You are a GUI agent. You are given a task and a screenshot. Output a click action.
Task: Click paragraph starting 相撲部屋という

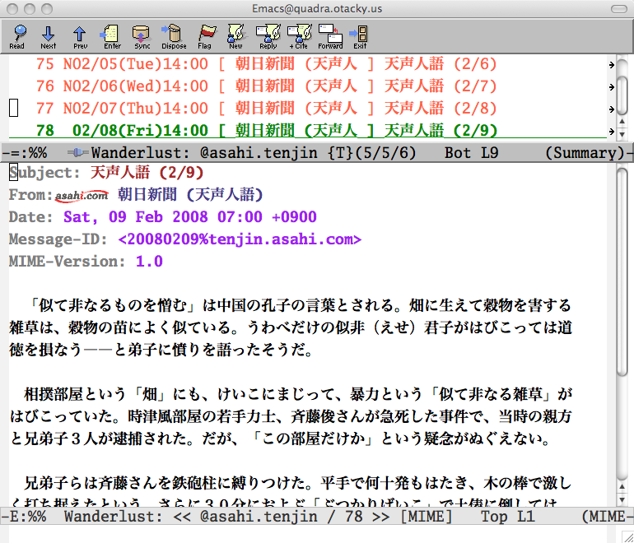(291, 416)
